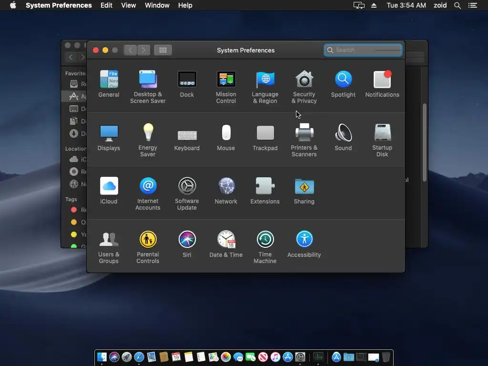Open Spotlight search in the menu bar

click(457, 5)
